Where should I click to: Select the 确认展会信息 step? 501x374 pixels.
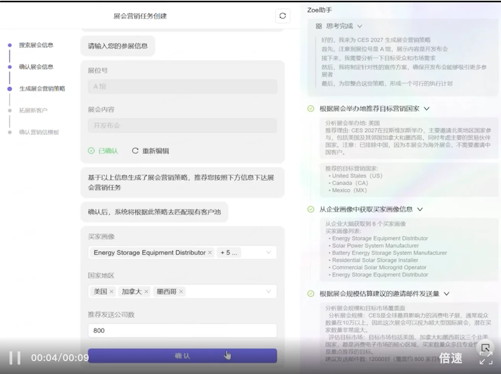pyautogui.click(x=36, y=67)
